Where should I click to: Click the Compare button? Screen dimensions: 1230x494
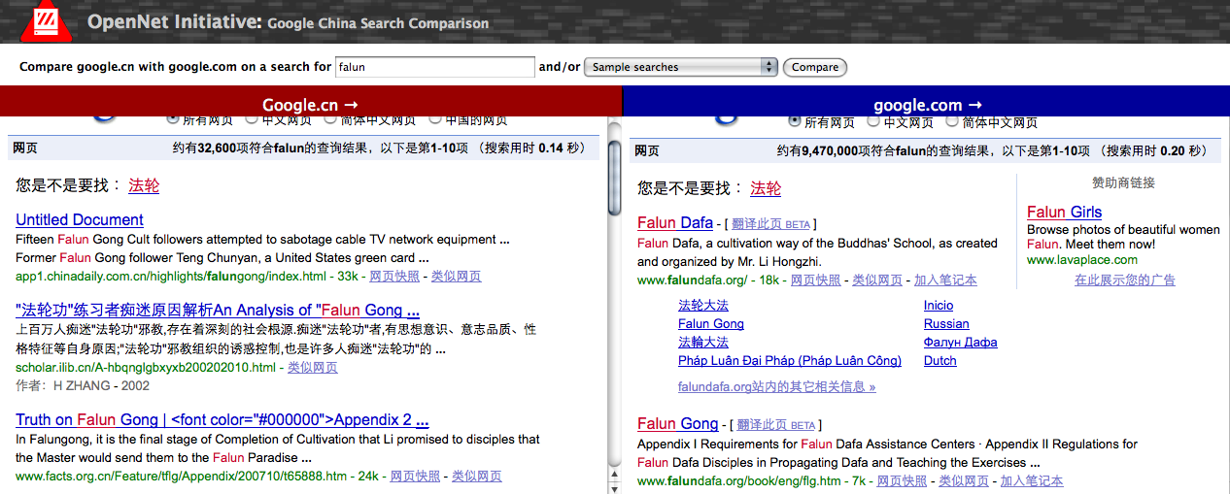point(815,67)
